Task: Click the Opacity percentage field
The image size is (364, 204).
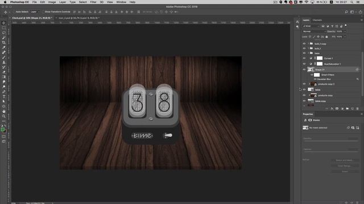Action: tap(339, 32)
